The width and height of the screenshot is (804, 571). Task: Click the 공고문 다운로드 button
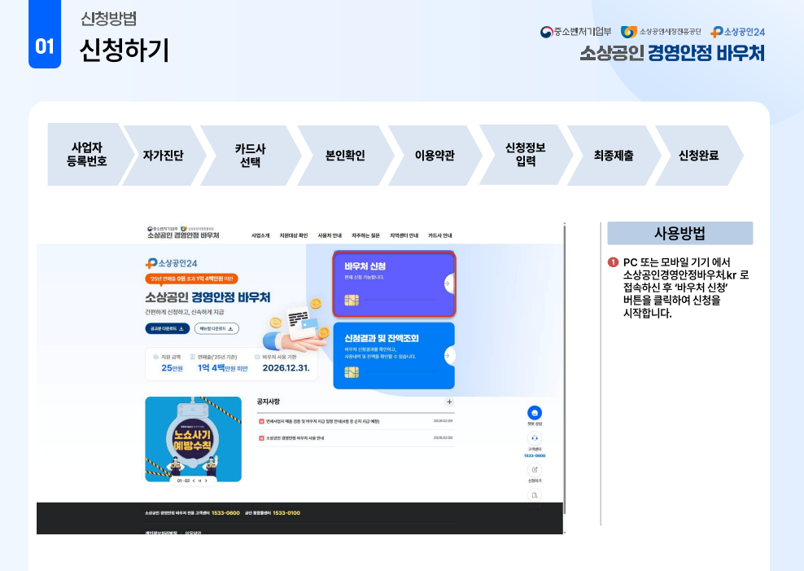(x=167, y=328)
